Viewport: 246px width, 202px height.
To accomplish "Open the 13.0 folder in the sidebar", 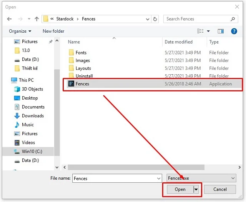I will coord(26,50).
